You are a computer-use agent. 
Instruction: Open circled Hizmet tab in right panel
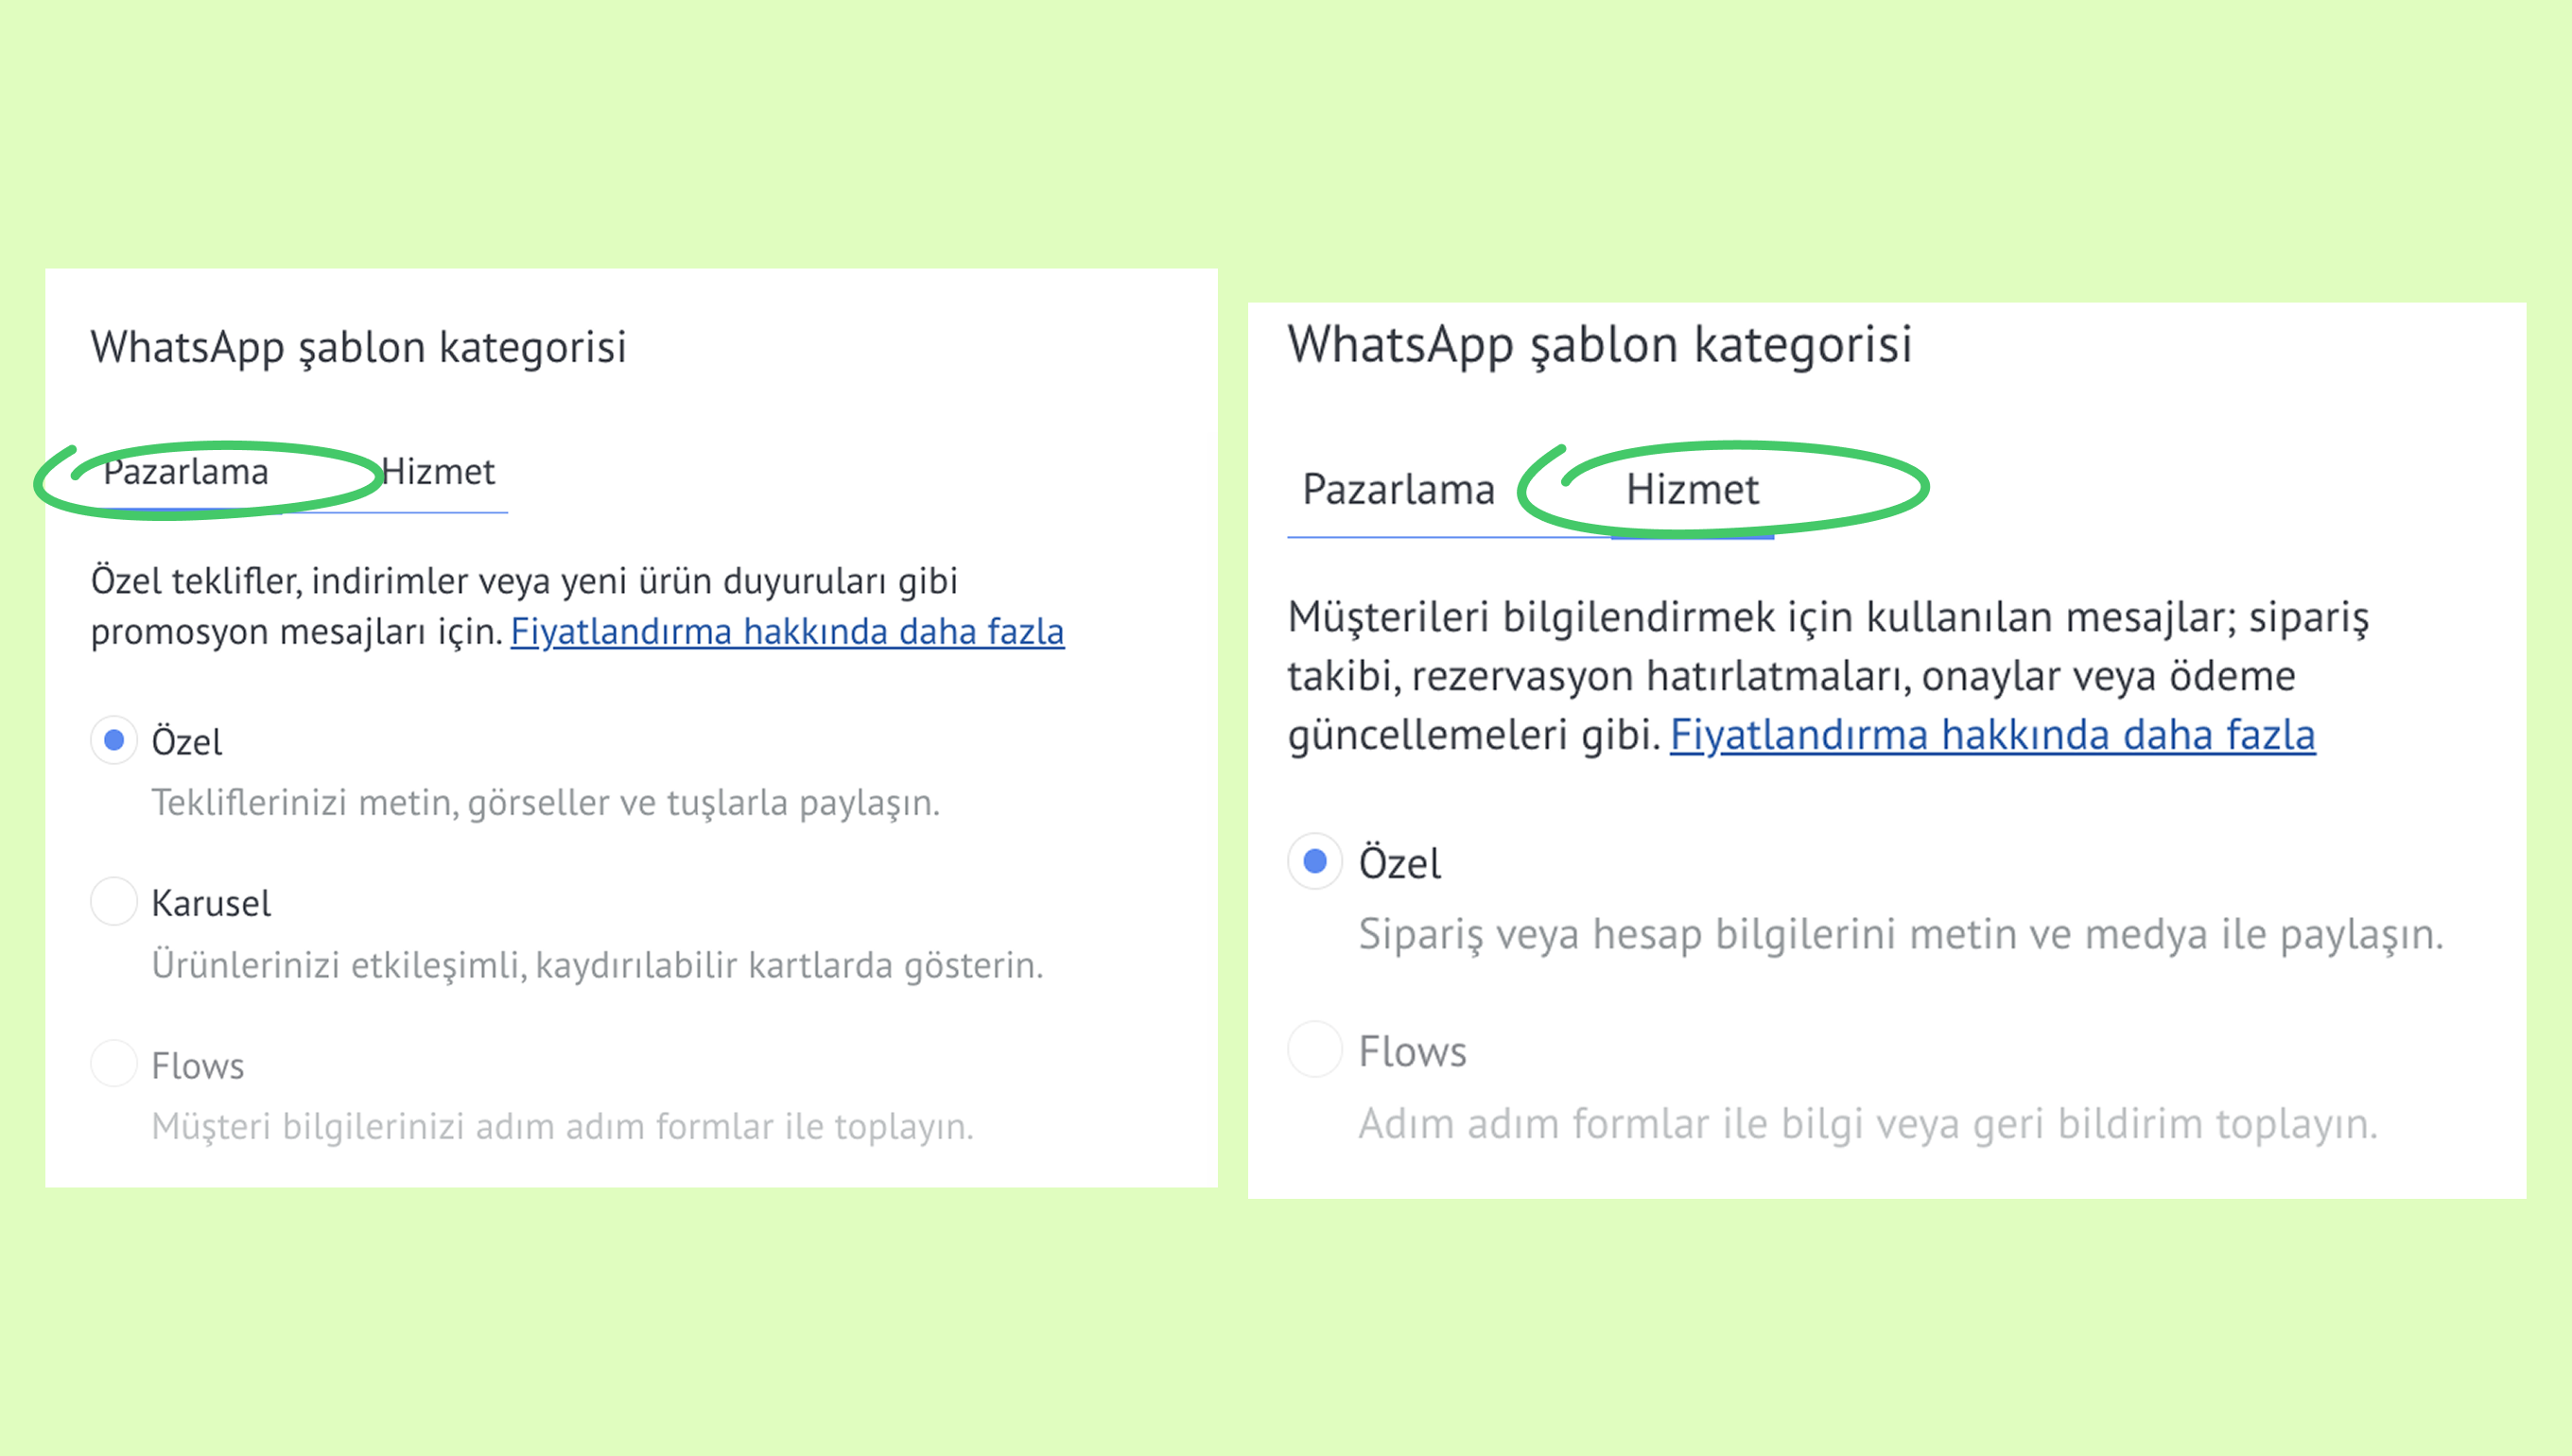coord(1692,490)
